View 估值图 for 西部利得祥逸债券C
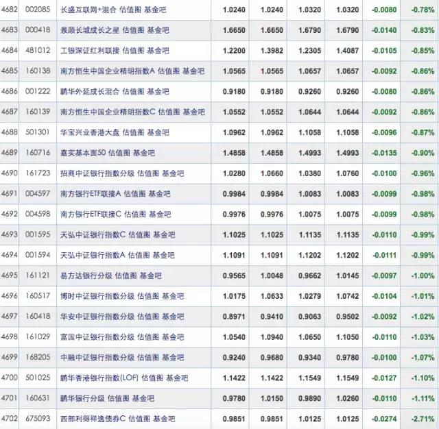The image size is (439, 429). (134, 419)
